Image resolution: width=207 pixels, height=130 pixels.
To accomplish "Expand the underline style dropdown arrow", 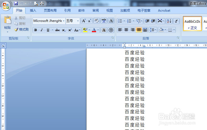I will [52, 30].
